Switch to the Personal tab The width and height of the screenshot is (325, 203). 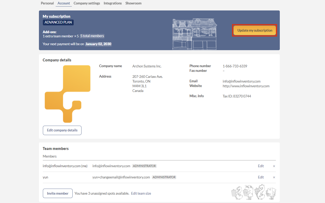point(47,3)
